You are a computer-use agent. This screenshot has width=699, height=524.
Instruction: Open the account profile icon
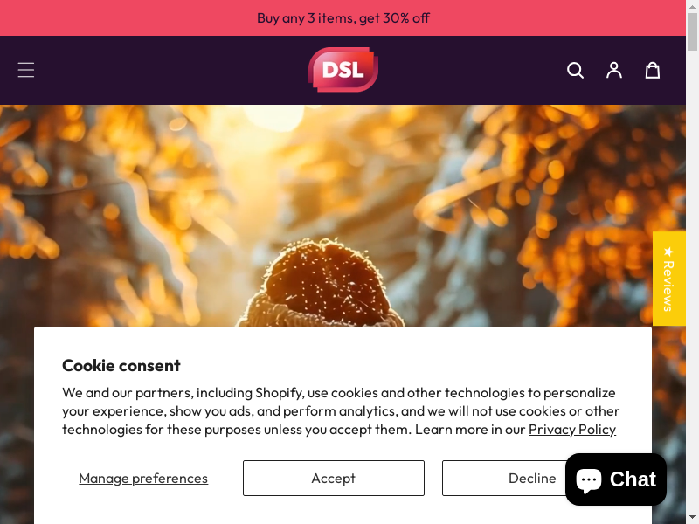[x=614, y=71]
